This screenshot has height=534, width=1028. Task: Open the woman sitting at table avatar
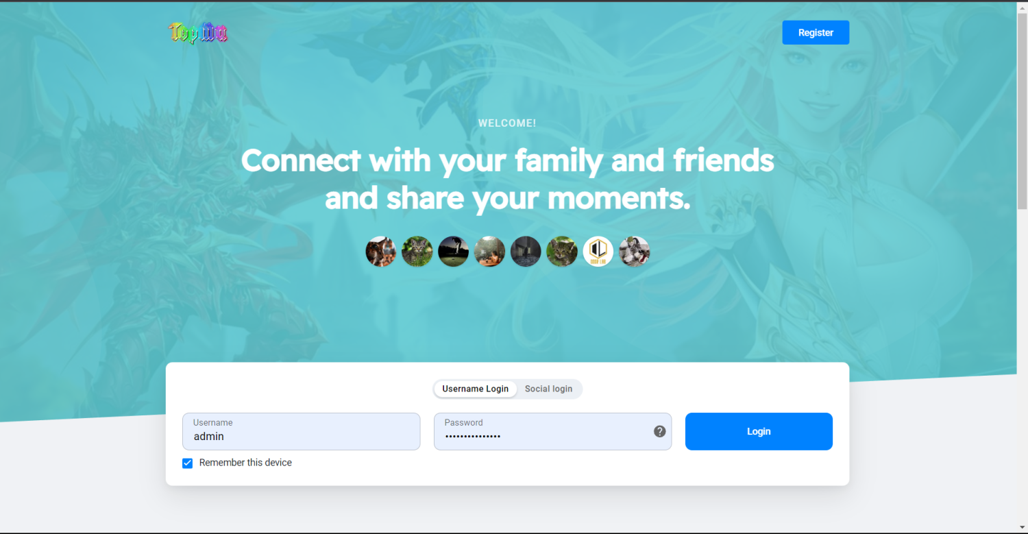[489, 252]
